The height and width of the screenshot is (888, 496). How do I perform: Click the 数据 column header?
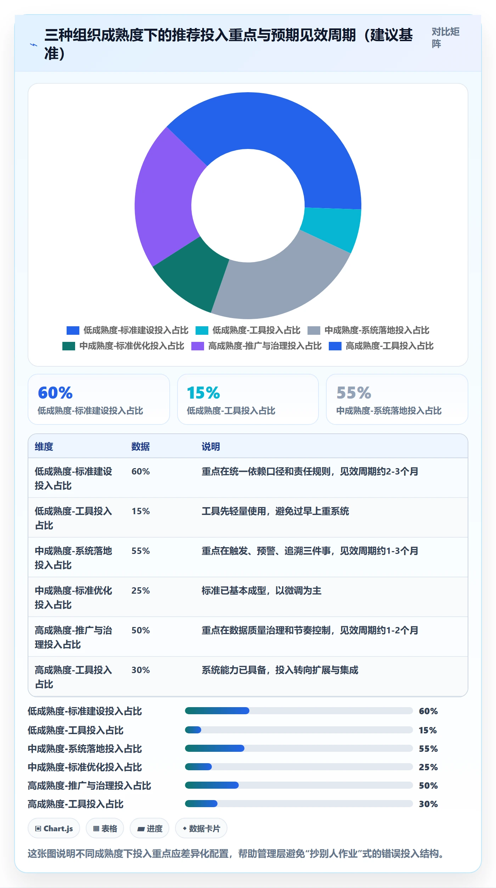coord(141,446)
